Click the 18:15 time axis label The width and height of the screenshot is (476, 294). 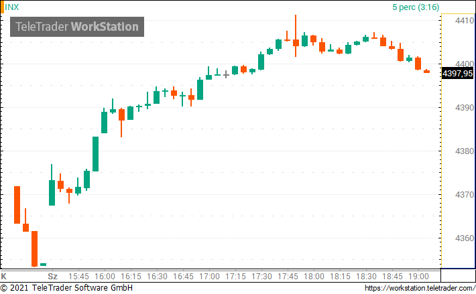340,277
